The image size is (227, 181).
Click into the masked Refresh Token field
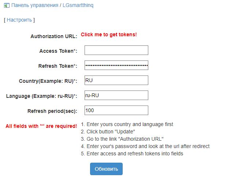(116, 65)
